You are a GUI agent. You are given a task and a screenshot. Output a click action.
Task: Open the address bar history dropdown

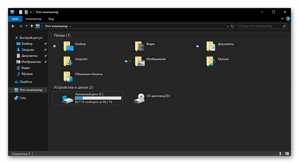pyautogui.click(x=228, y=26)
